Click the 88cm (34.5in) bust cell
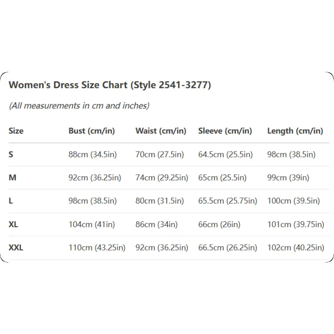334x334 pixels. (x=93, y=154)
